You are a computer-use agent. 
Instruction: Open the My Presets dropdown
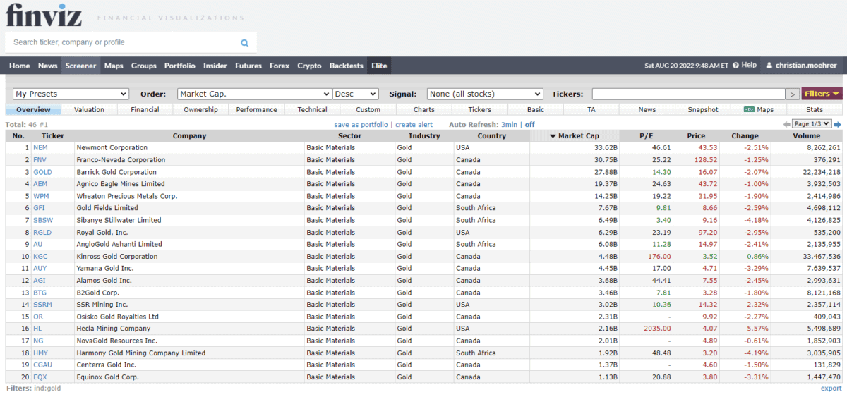[x=71, y=94]
